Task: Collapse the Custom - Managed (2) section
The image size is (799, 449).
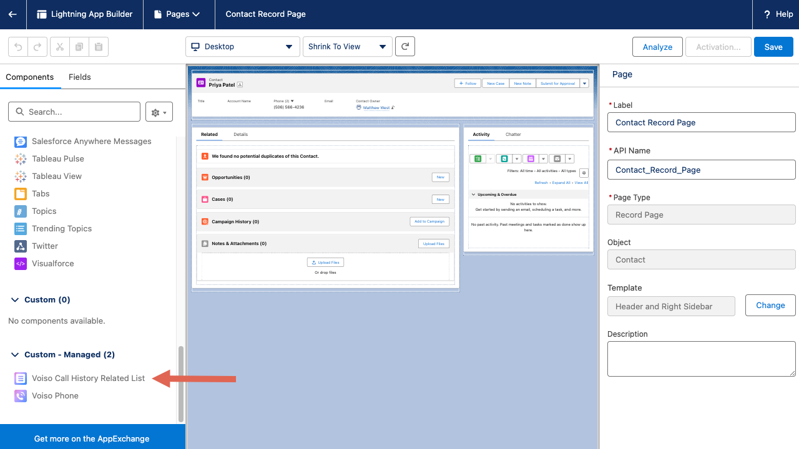Action: (16, 355)
